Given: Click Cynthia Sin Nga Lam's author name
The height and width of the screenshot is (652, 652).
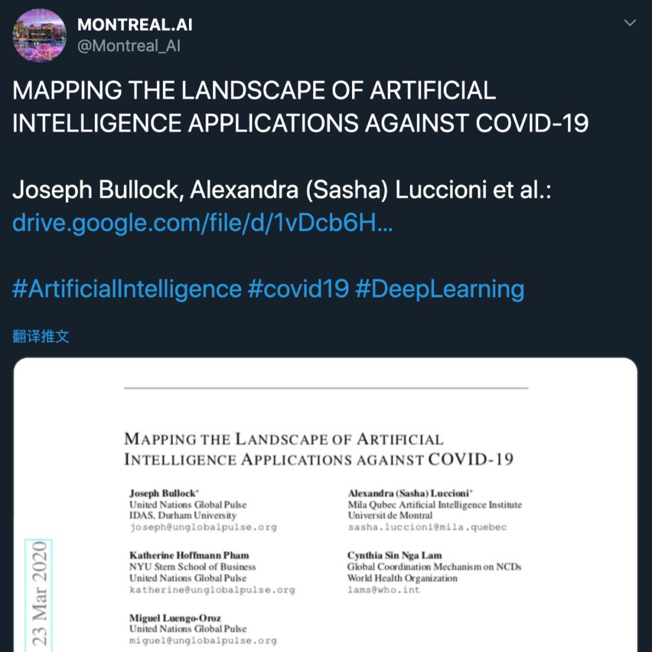Looking at the screenshot, I should 394,555.
